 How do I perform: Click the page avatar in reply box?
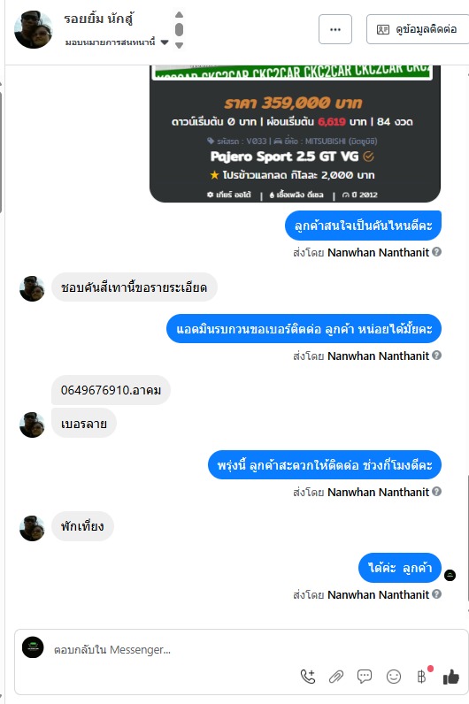[33, 647]
